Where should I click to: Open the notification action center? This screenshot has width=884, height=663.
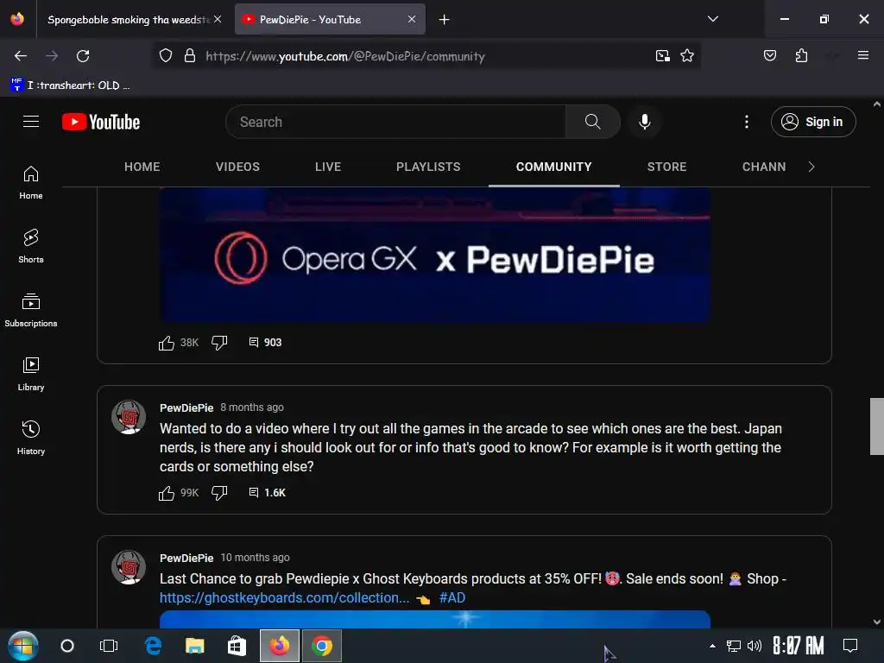coord(849,646)
